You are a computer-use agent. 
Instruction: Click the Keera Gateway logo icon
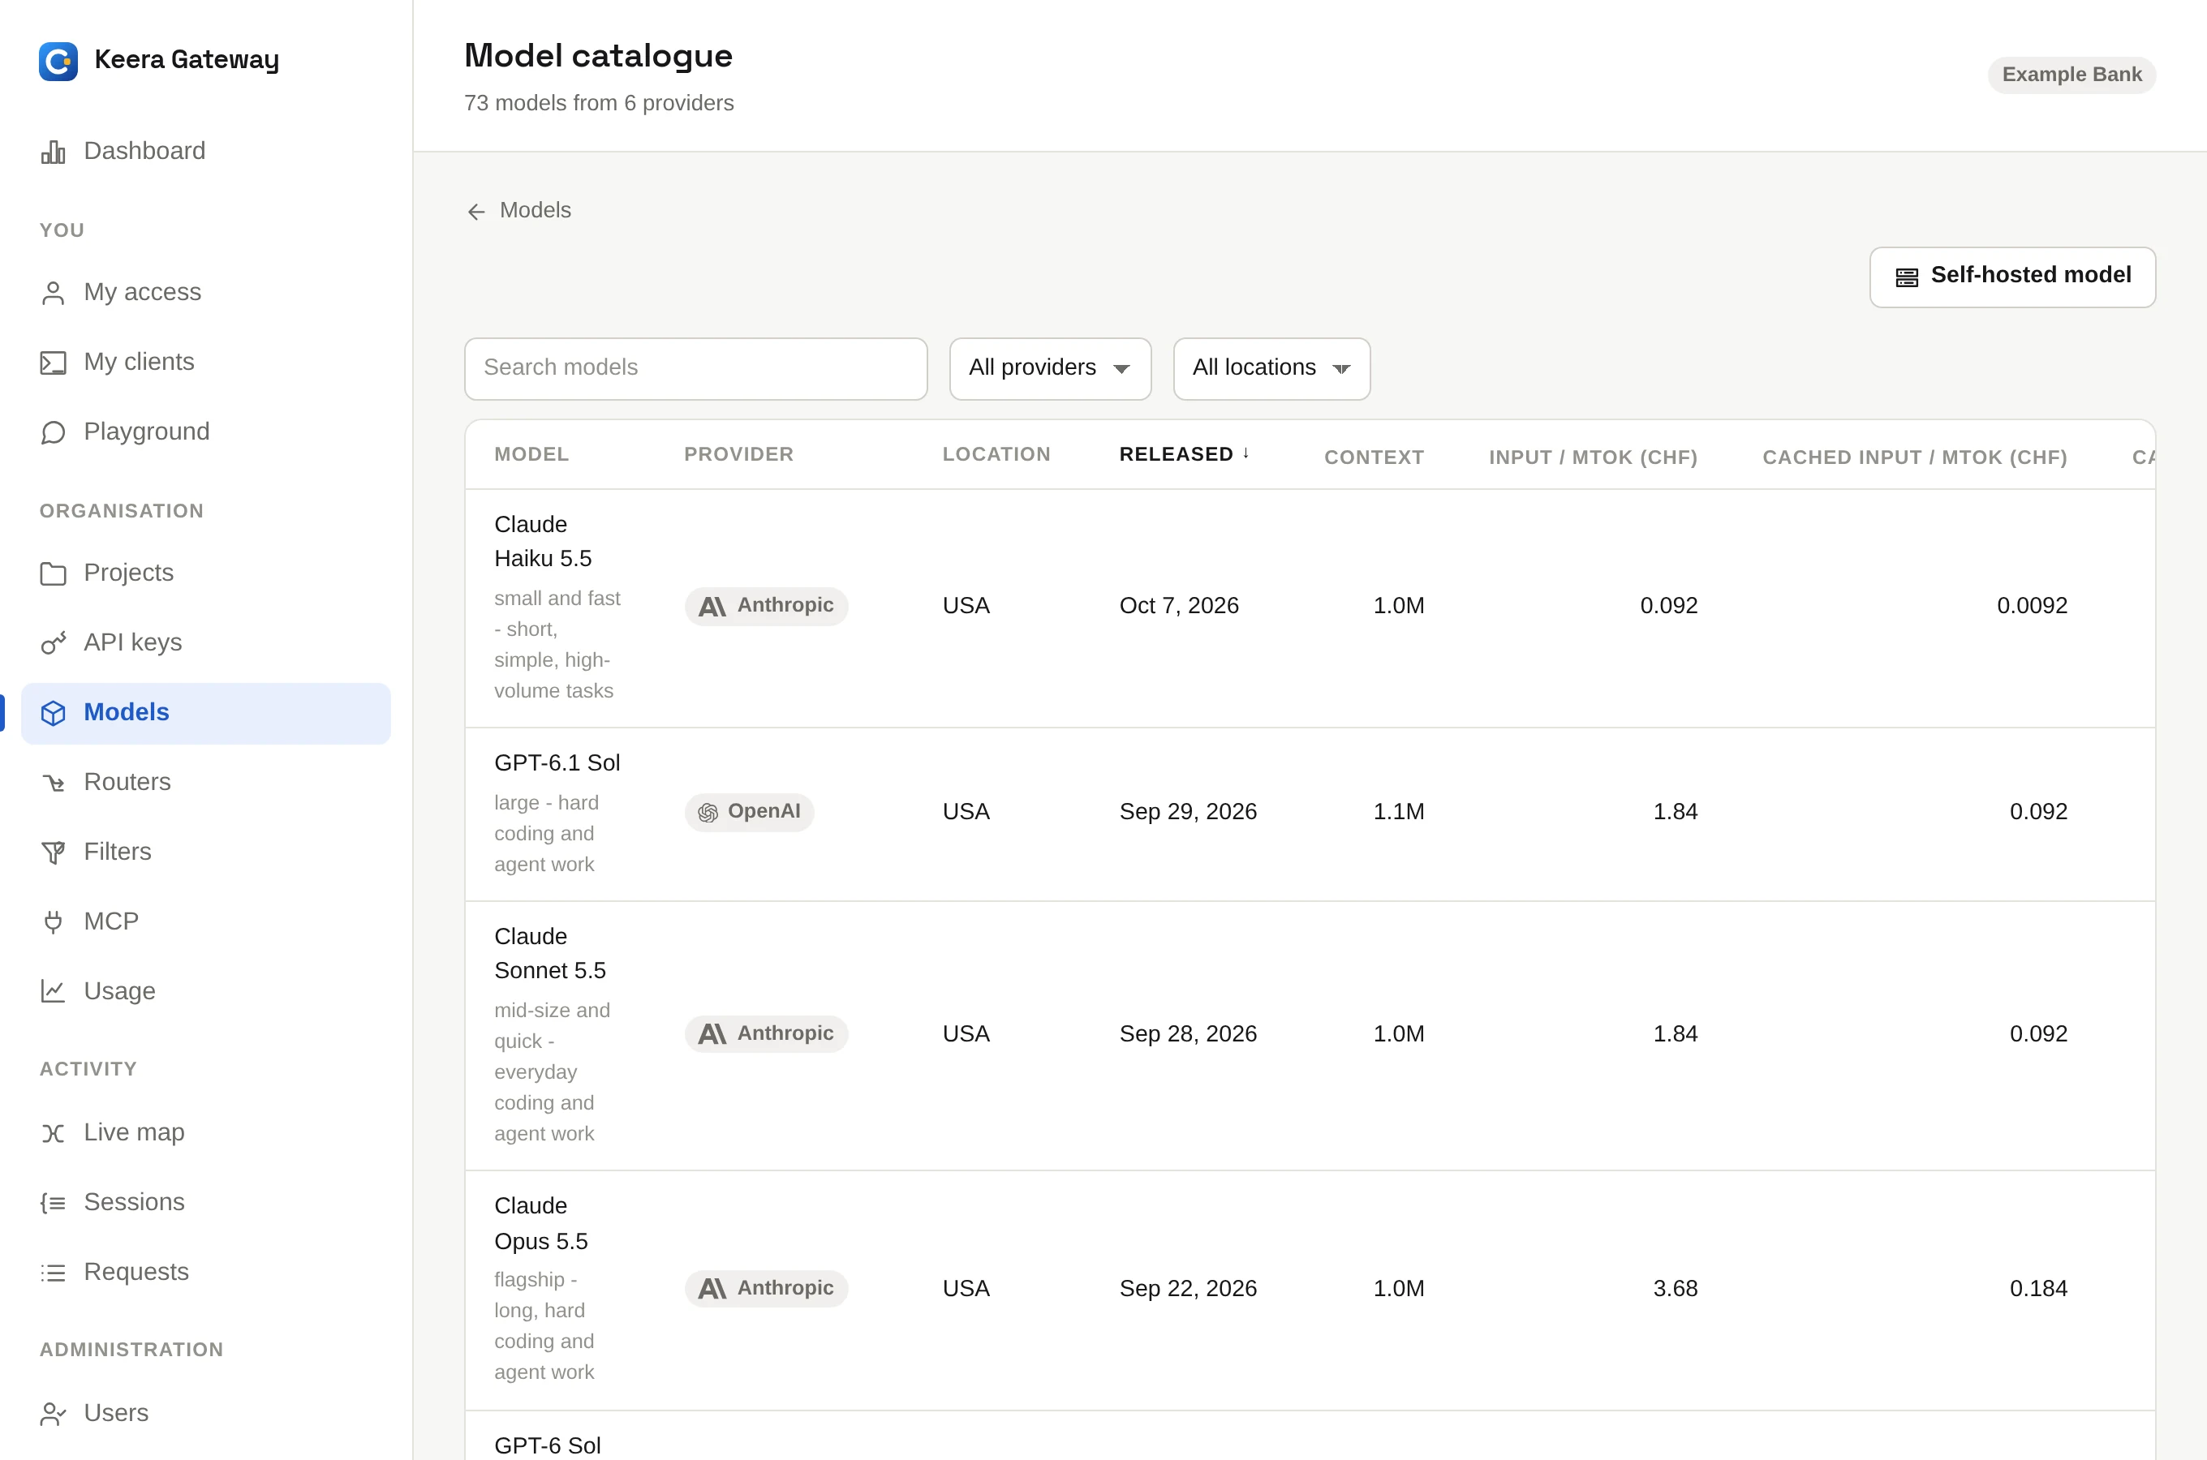pos(58,61)
